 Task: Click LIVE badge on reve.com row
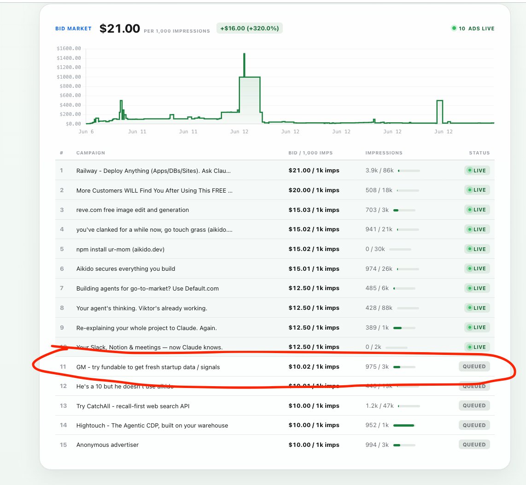[x=477, y=210]
